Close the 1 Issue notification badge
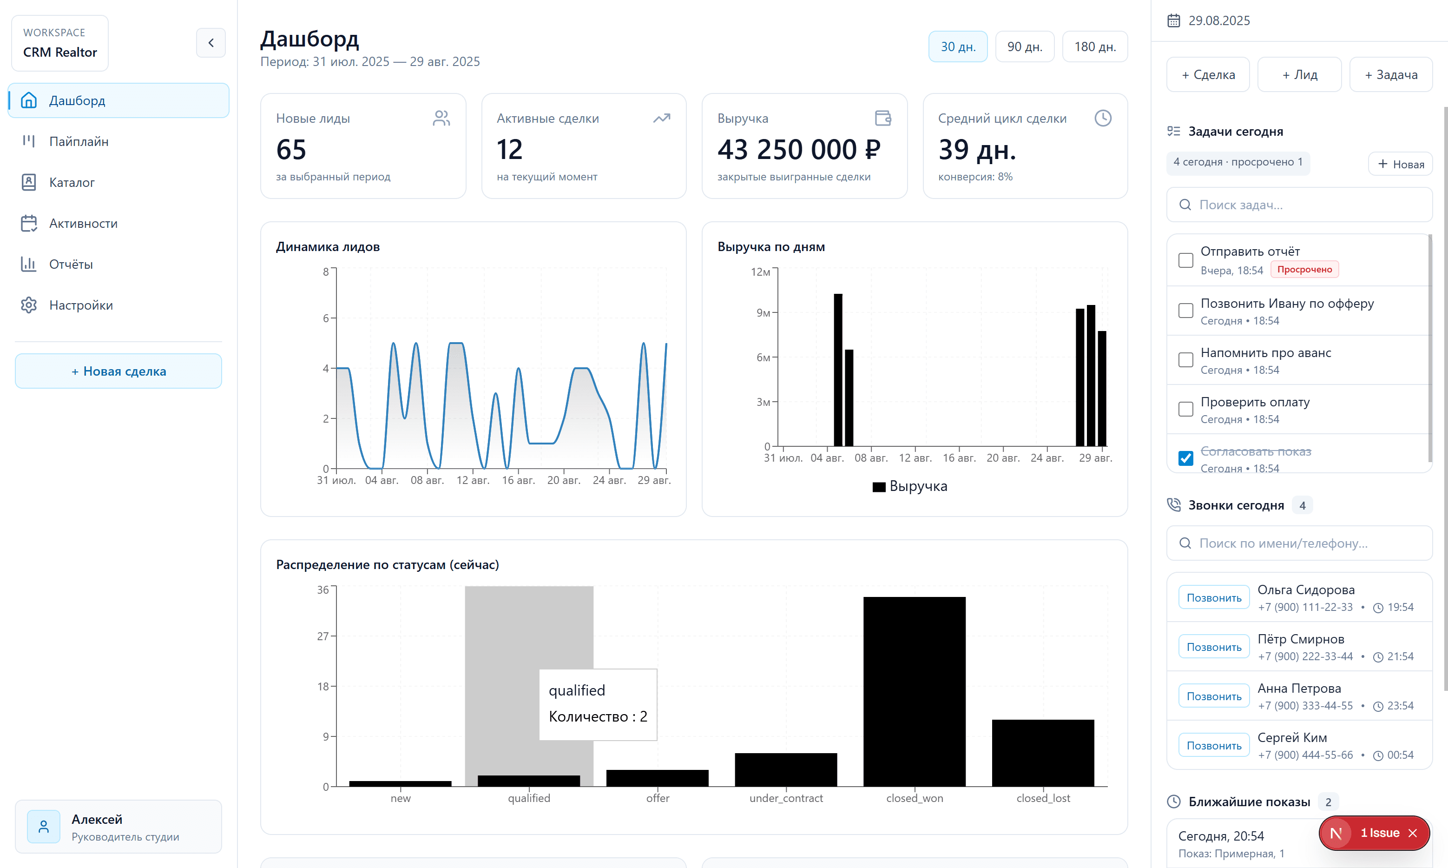The height and width of the screenshot is (868, 1448). tap(1413, 833)
